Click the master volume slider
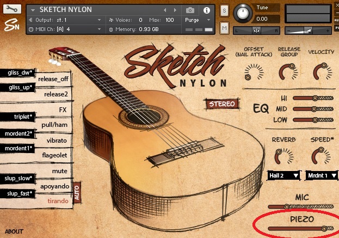The height and width of the screenshot is (238, 339). click(x=308, y=30)
